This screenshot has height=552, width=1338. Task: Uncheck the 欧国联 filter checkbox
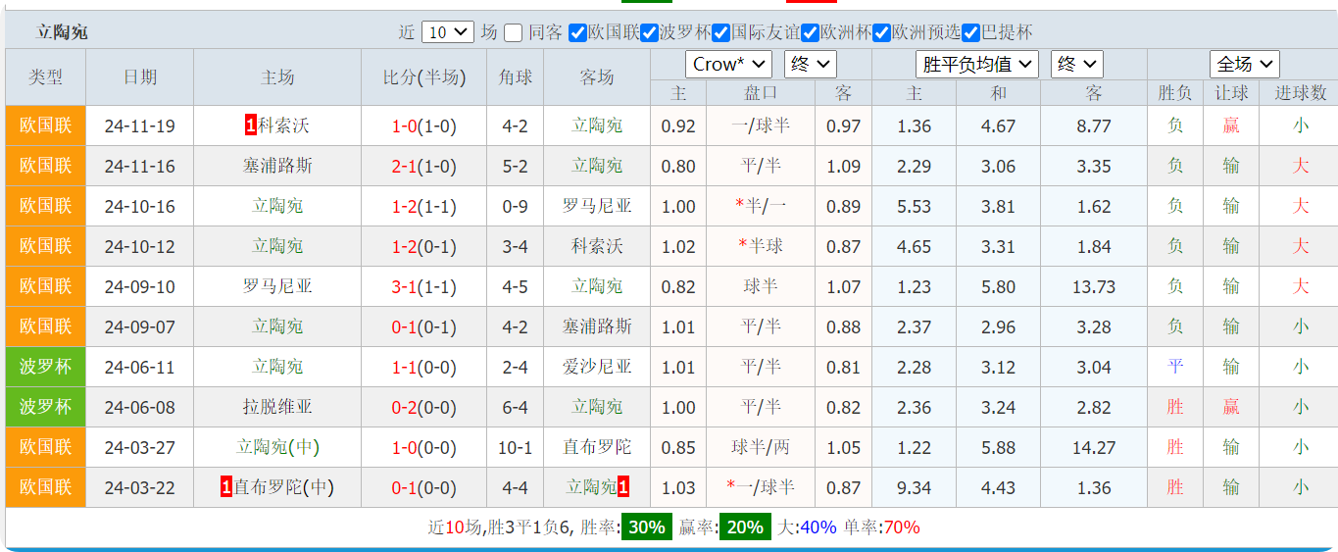(x=577, y=32)
